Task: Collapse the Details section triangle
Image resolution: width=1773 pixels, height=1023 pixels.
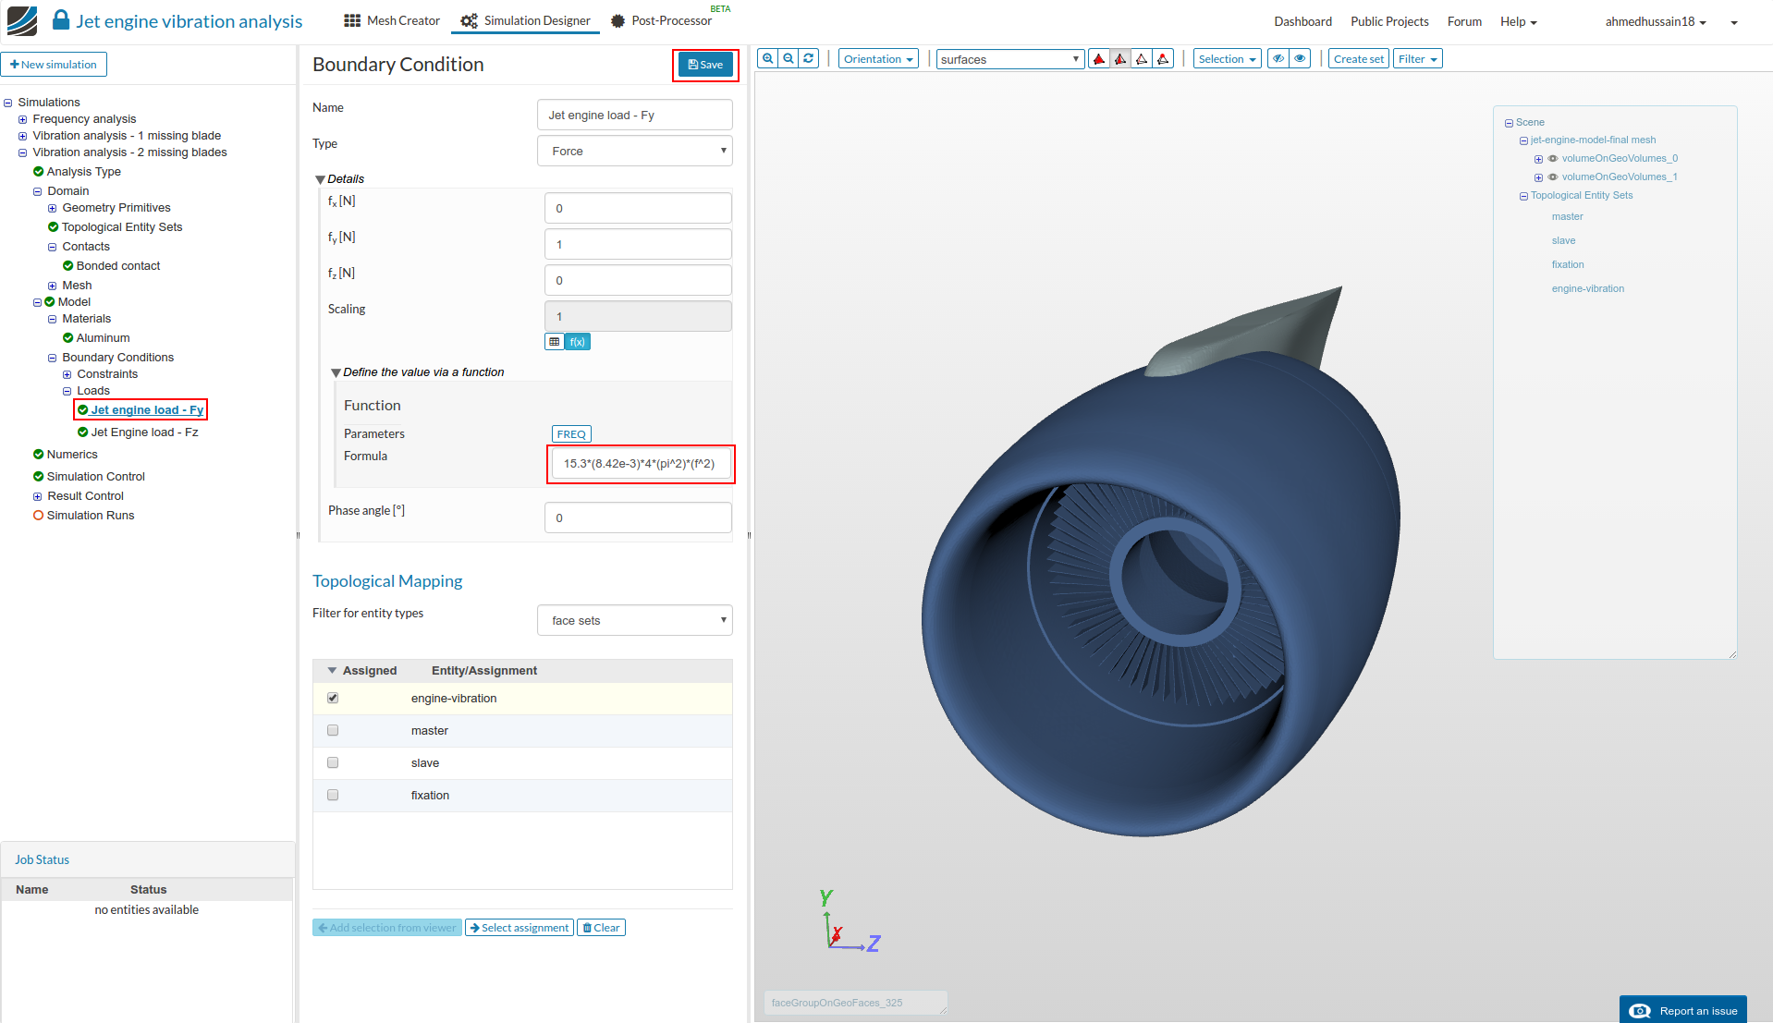Action: click(320, 180)
